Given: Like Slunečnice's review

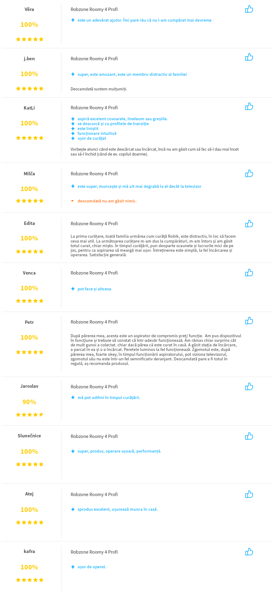Looking at the screenshot, I should [249, 436].
